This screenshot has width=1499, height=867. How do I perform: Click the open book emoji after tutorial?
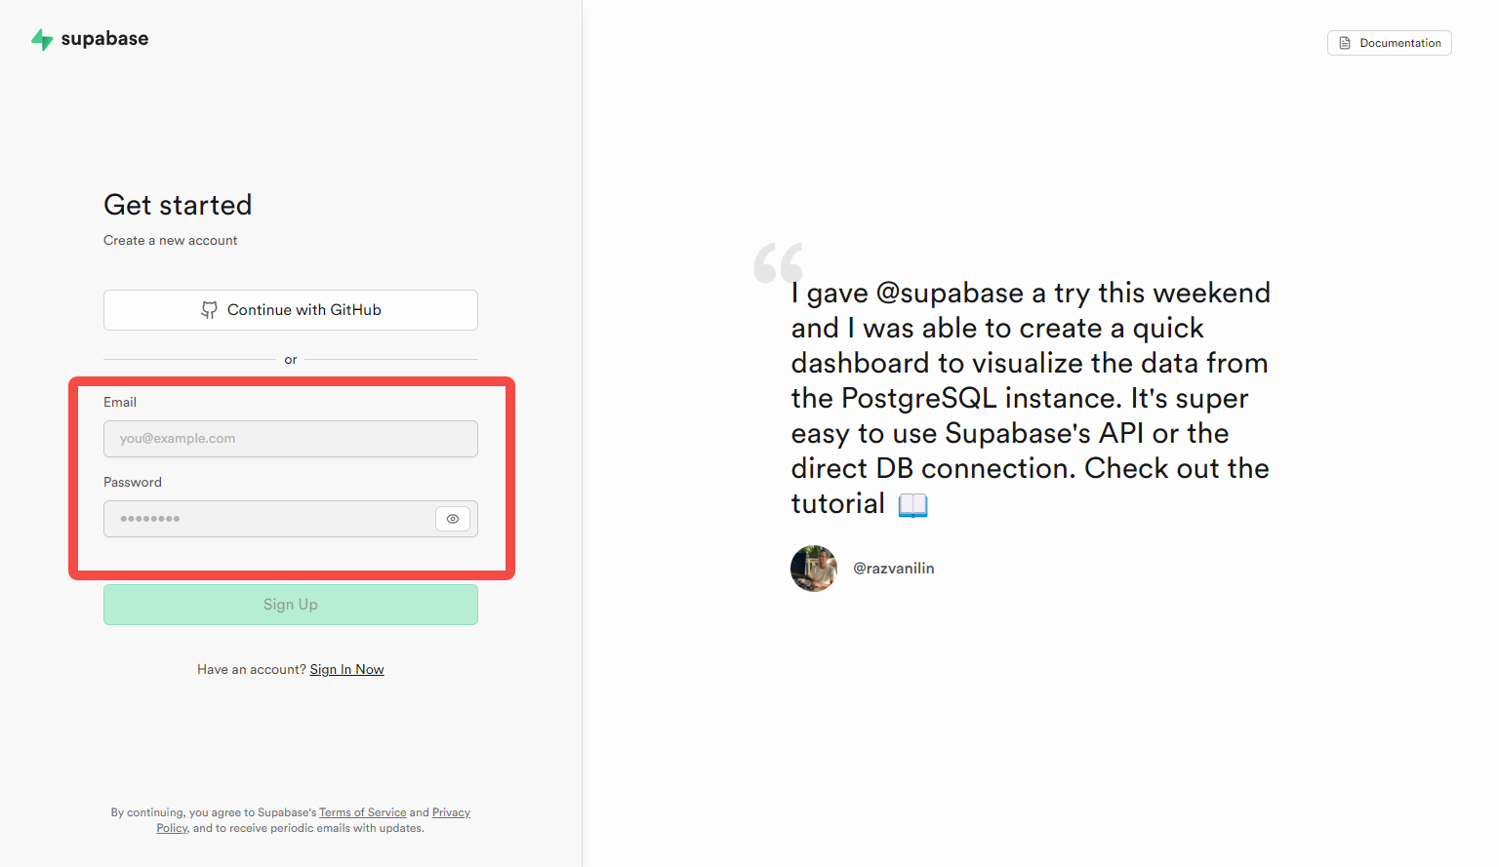(912, 505)
